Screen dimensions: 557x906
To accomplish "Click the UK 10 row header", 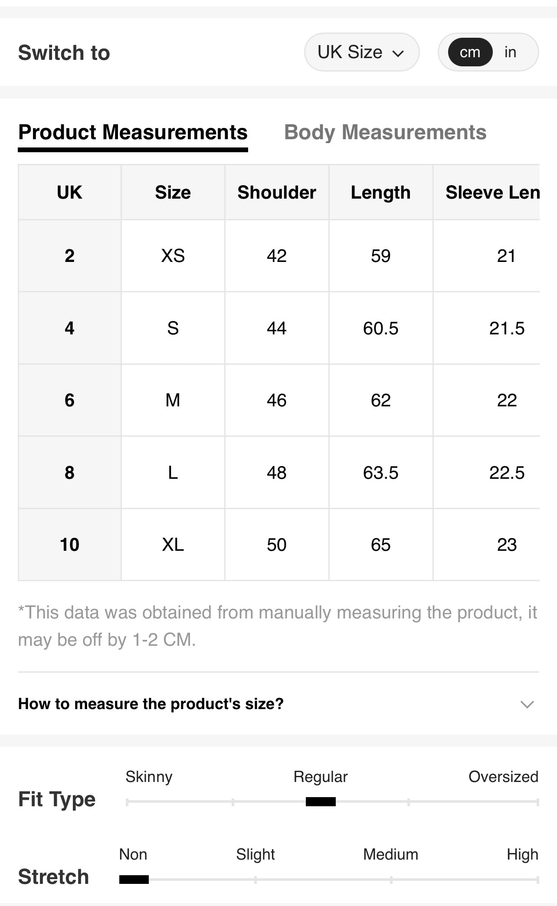I will [69, 544].
